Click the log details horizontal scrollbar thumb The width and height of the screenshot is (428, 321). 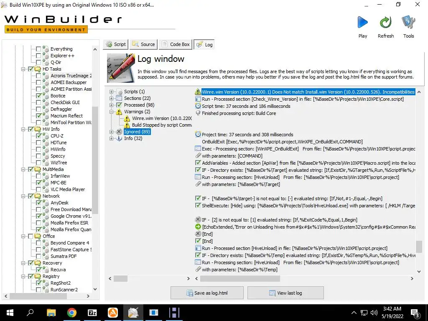[240, 278]
